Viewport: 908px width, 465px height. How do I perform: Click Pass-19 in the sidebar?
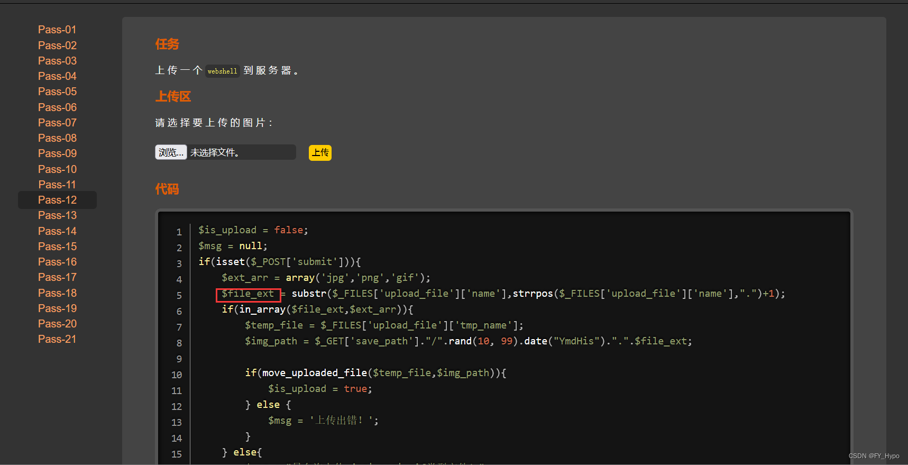[x=57, y=308]
